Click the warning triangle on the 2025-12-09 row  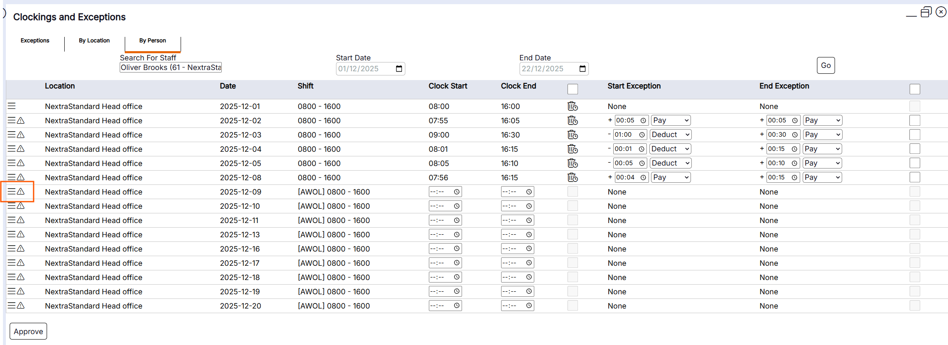tap(21, 192)
